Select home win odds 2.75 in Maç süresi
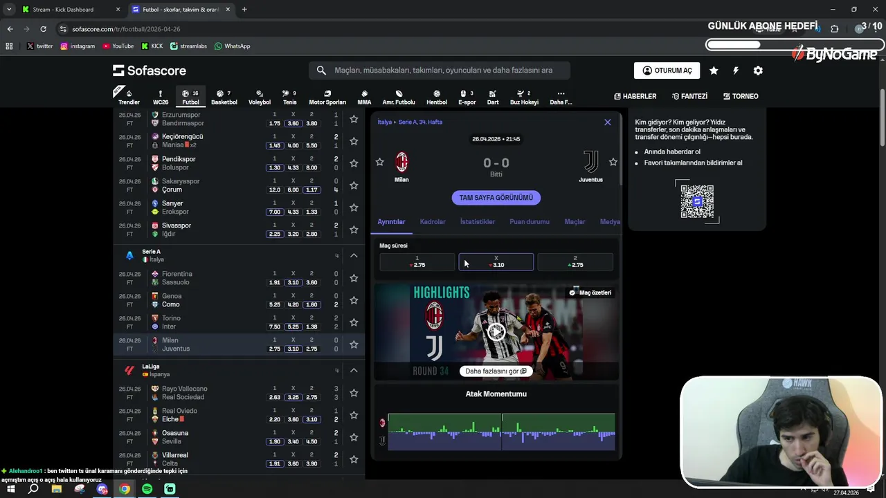Screen dimensions: 886x498 tap(417, 261)
